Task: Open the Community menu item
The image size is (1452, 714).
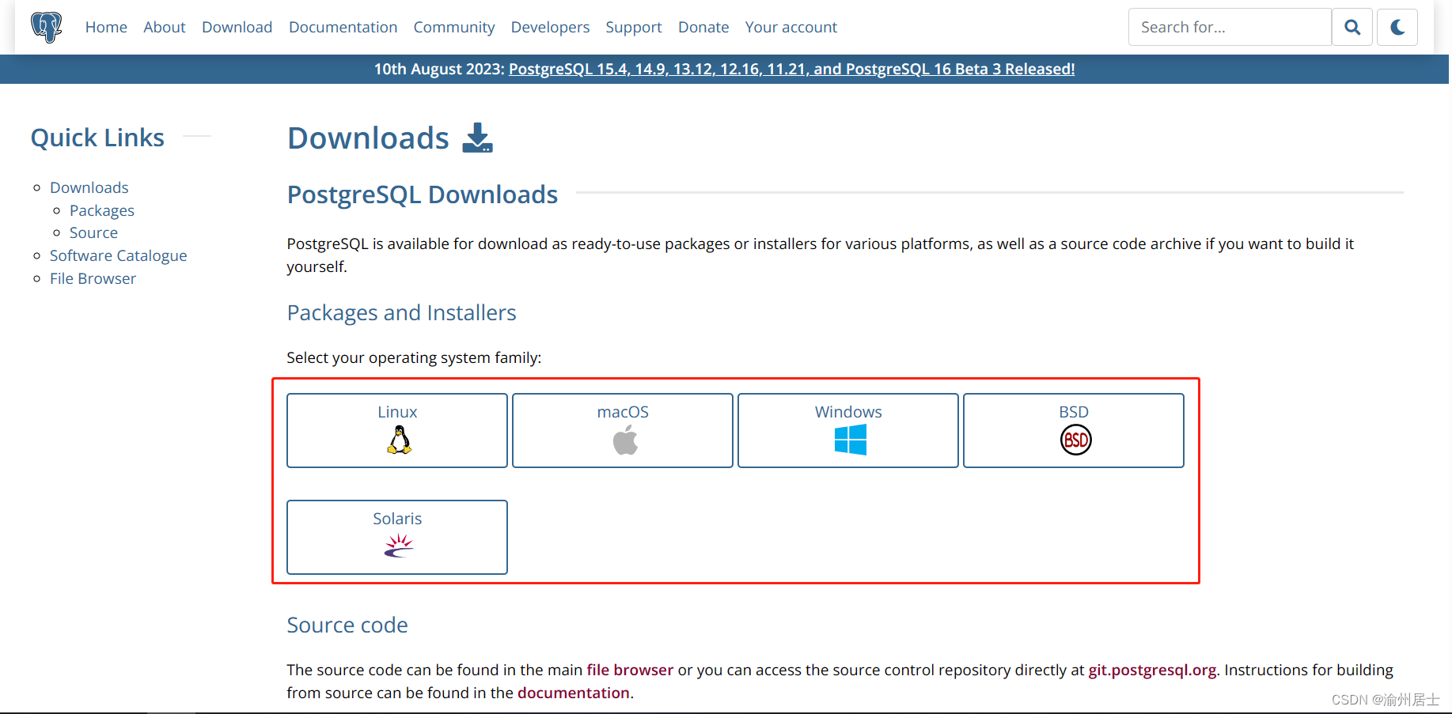Action: (x=454, y=27)
